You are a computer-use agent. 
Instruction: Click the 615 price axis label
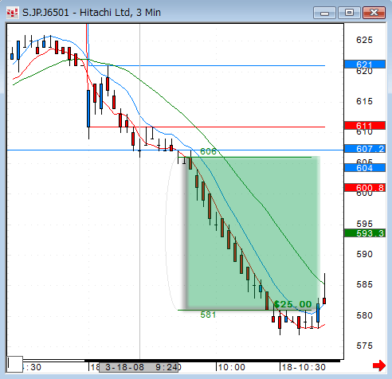(364, 101)
